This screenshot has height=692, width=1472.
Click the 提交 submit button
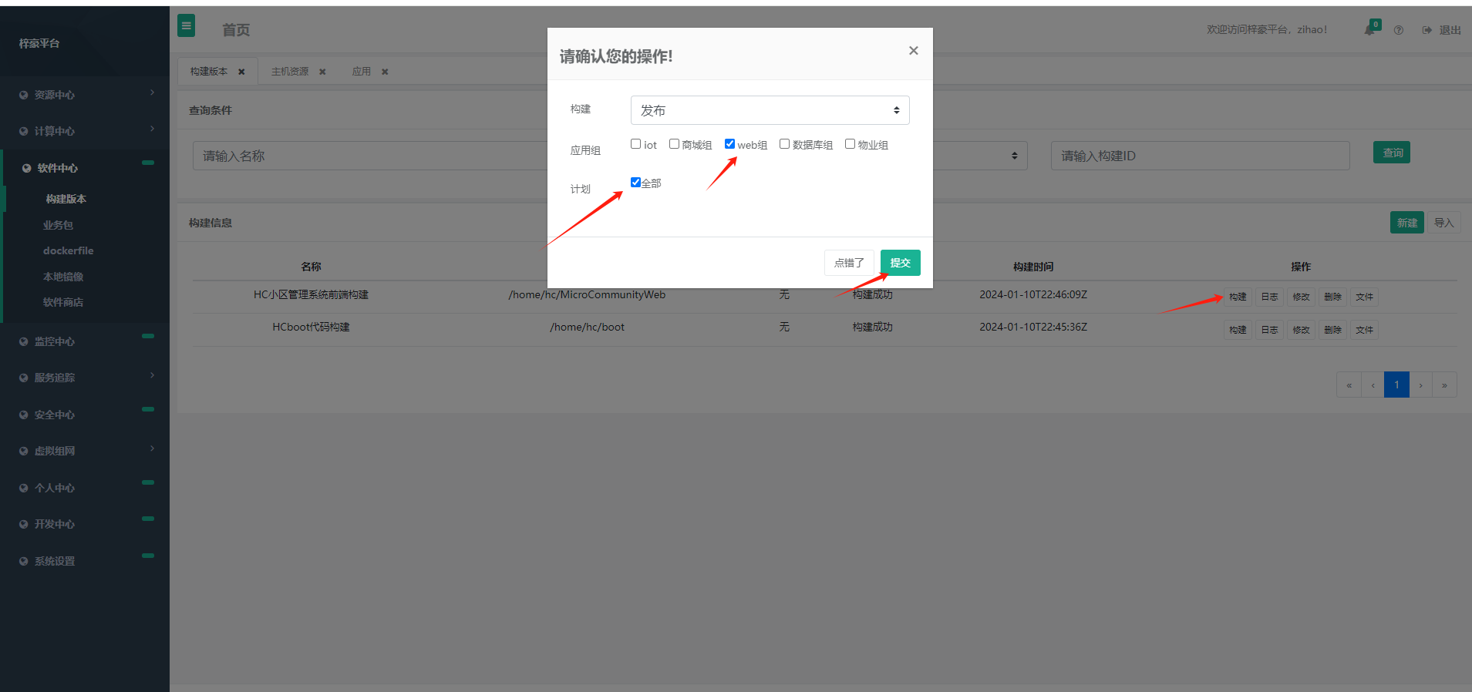(x=900, y=263)
